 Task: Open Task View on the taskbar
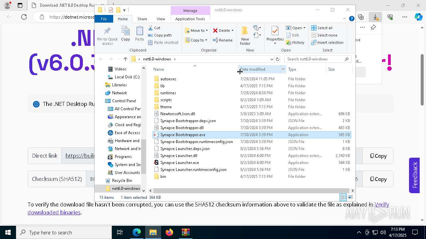tap(120, 232)
